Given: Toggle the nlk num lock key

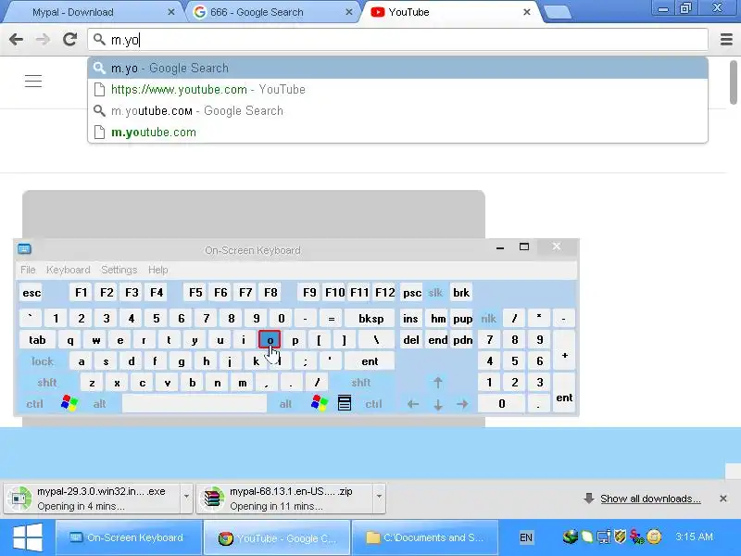Looking at the screenshot, I should 489,319.
